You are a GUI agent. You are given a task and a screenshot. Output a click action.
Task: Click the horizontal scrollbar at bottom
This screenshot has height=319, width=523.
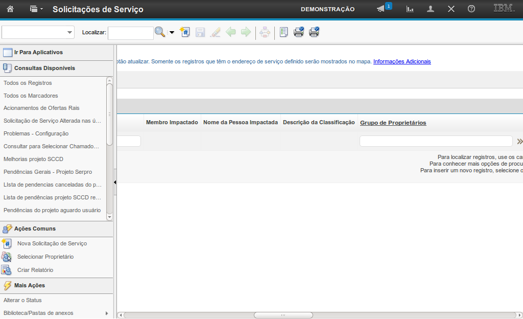283,315
